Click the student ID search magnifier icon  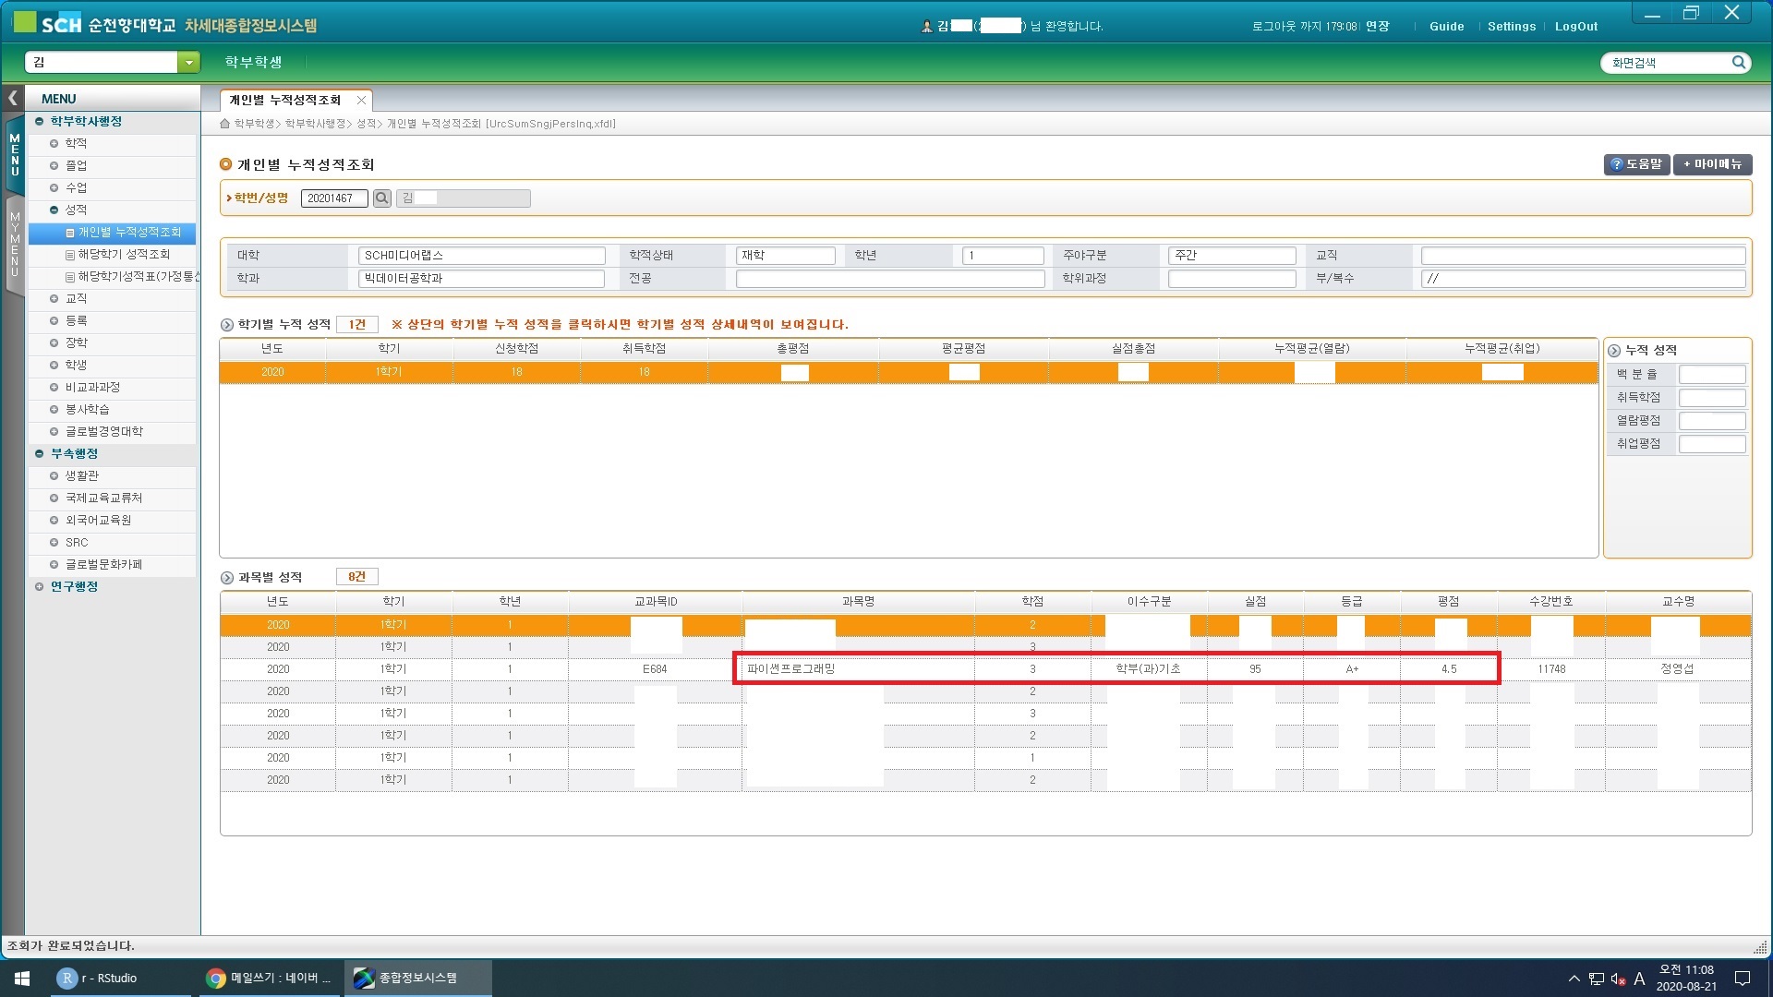click(381, 198)
